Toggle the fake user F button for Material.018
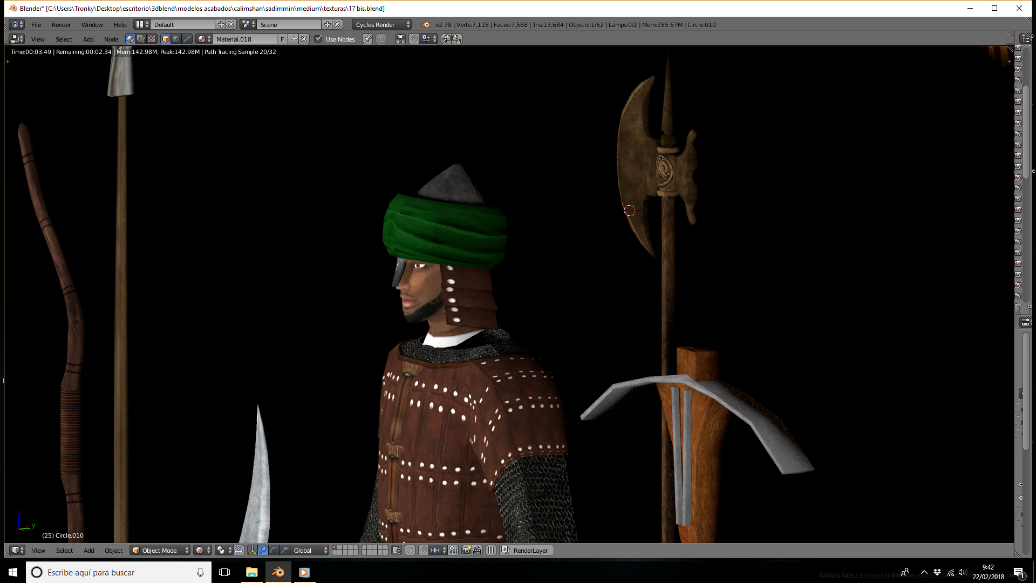The image size is (1036, 583). point(282,39)
